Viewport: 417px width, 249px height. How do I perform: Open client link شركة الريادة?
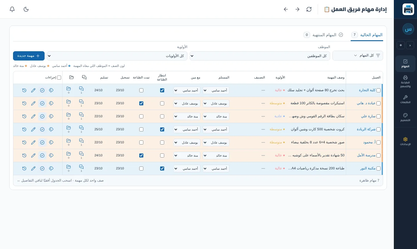[x=366, y=129]
